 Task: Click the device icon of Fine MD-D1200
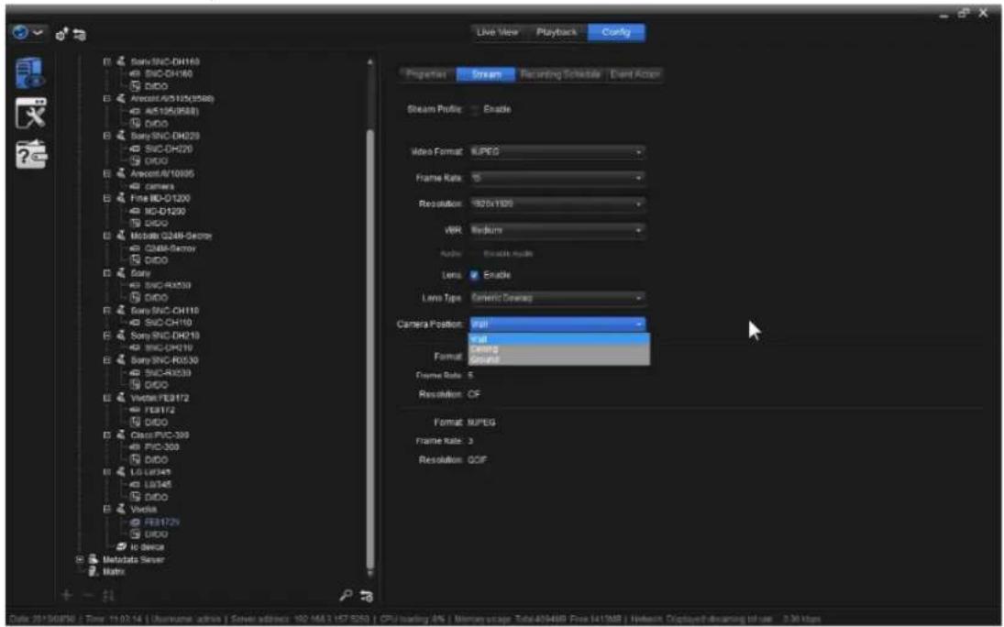(121, 199)
